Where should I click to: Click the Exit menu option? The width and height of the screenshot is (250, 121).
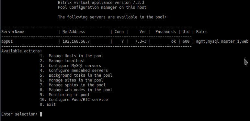pyautogui.click(x=51, y=104)
